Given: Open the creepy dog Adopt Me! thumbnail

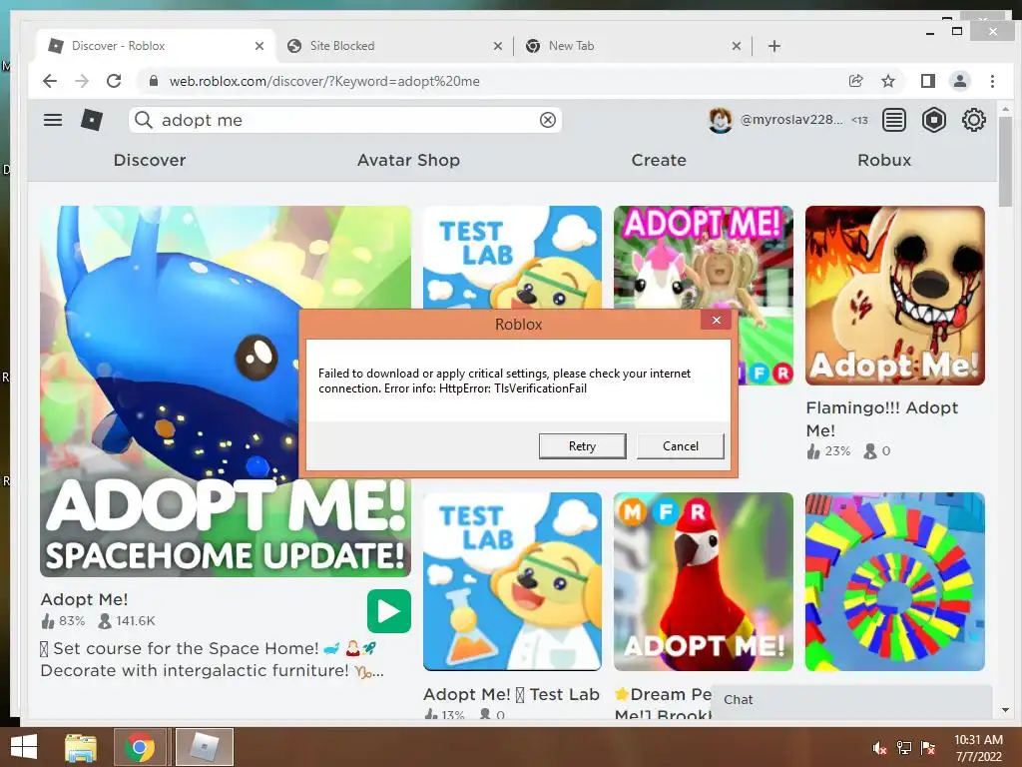Looking at the screenshot, I should point(895,296).
